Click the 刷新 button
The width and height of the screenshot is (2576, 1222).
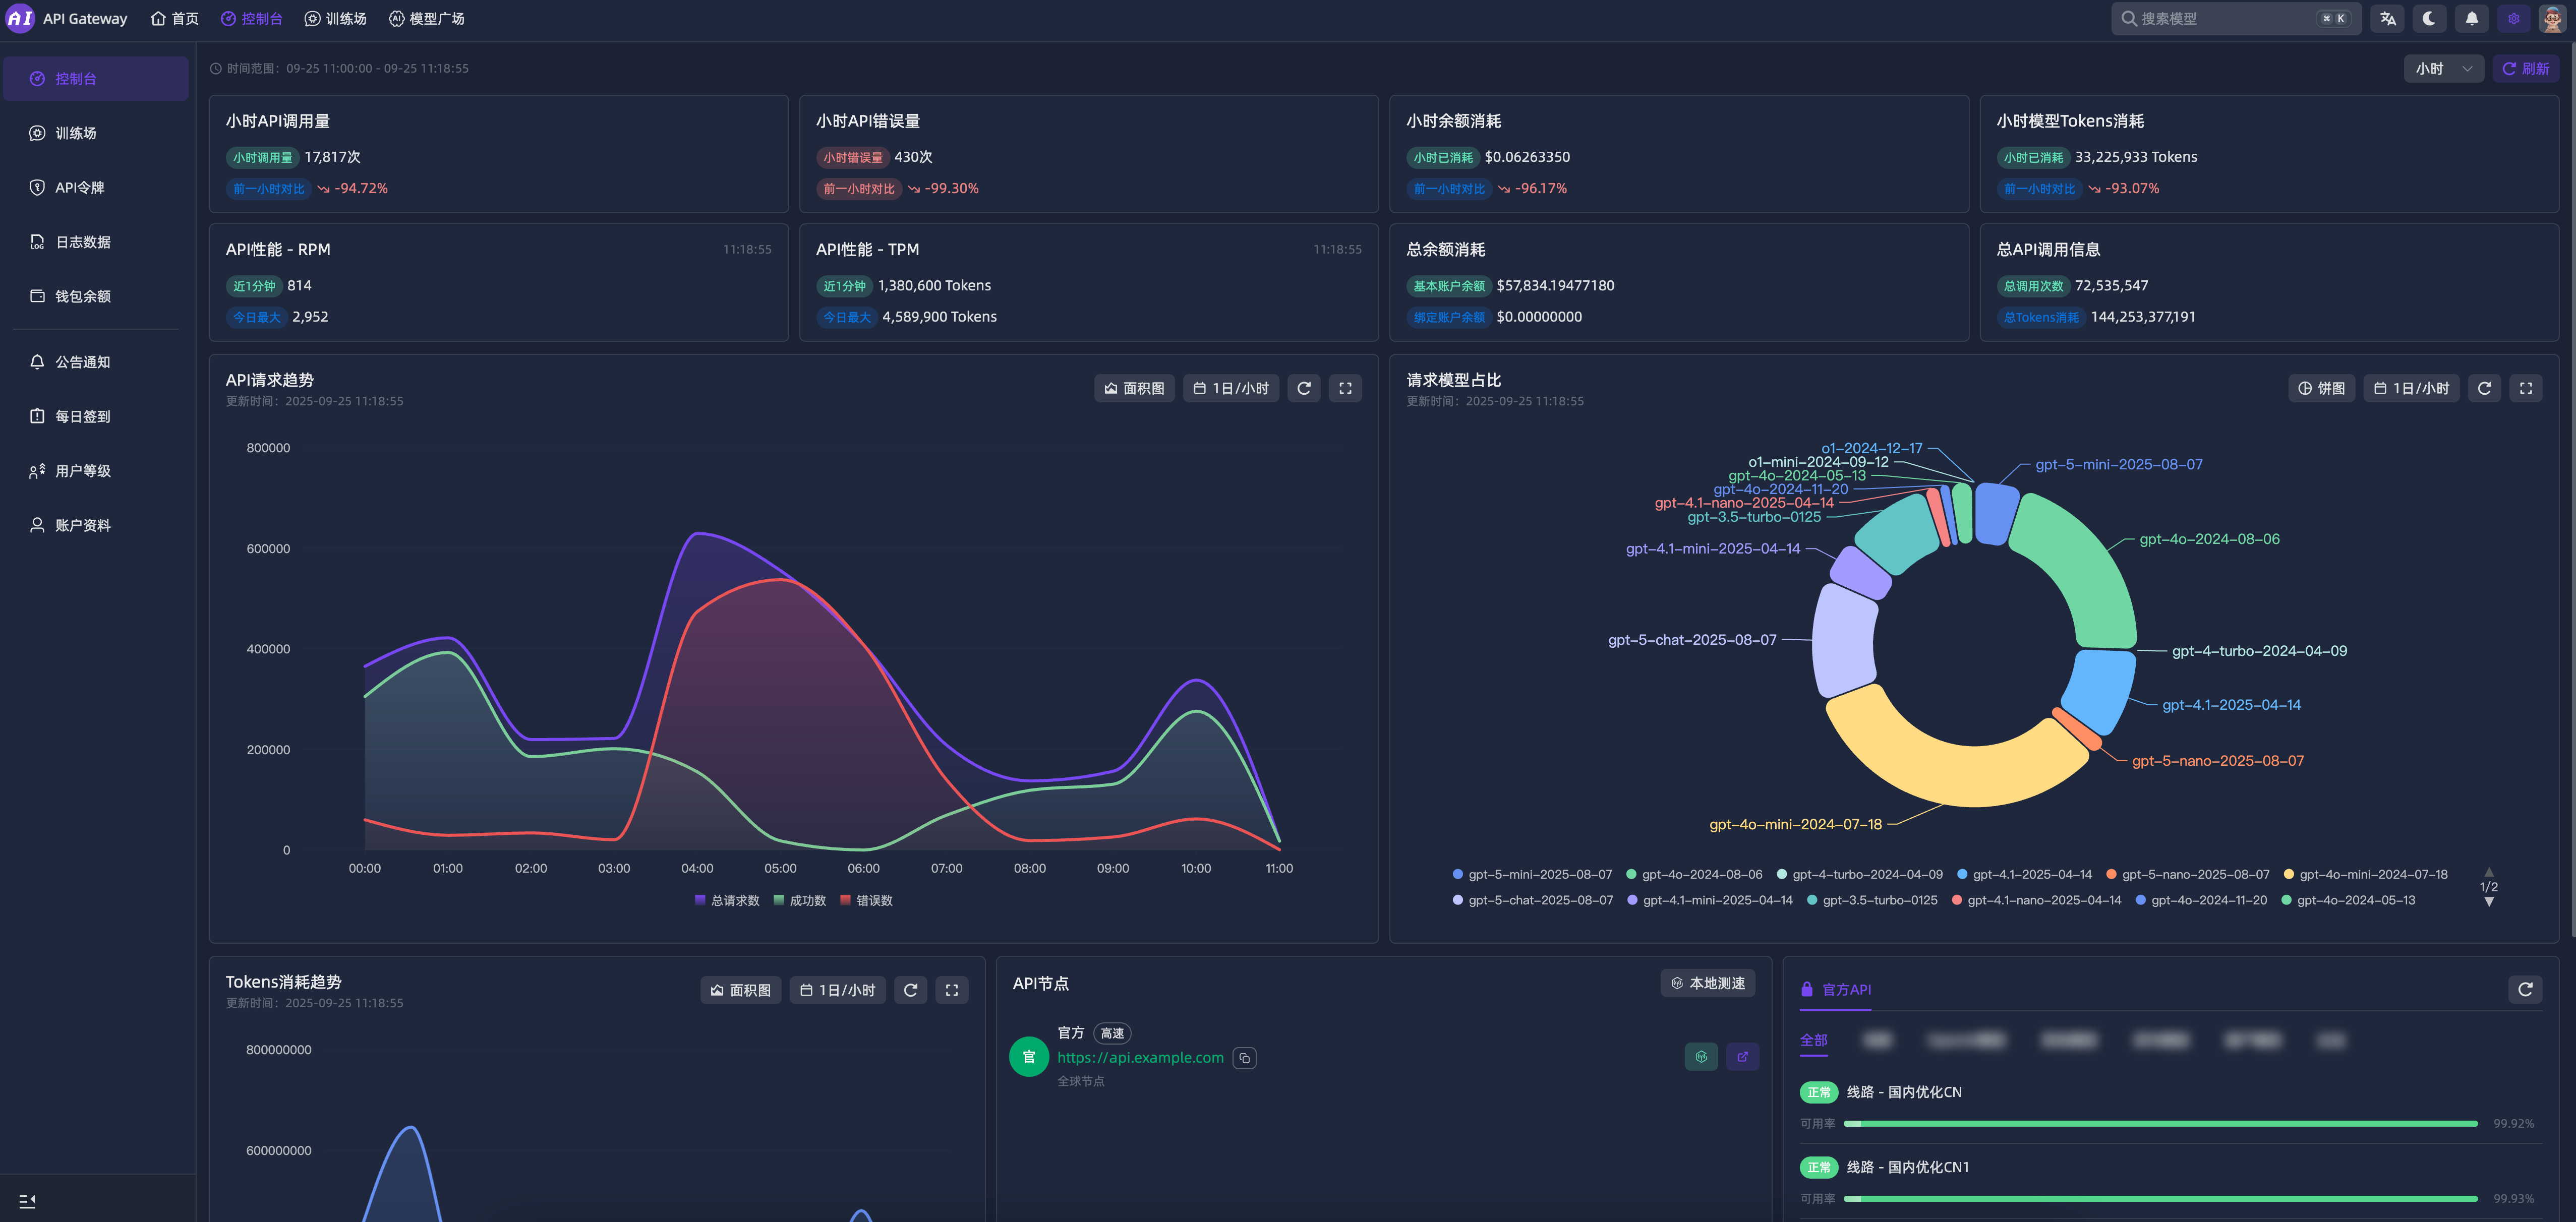click(2525, 69)
